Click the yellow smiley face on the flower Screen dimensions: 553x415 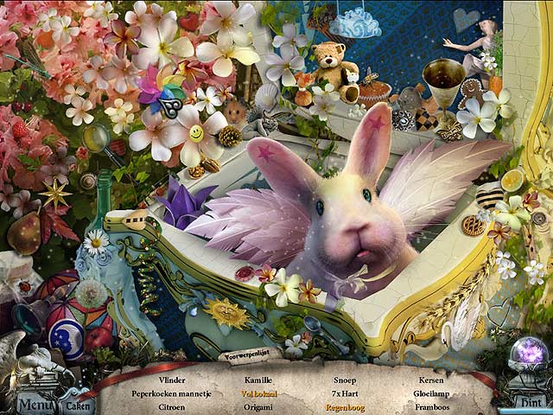(196, 134)
